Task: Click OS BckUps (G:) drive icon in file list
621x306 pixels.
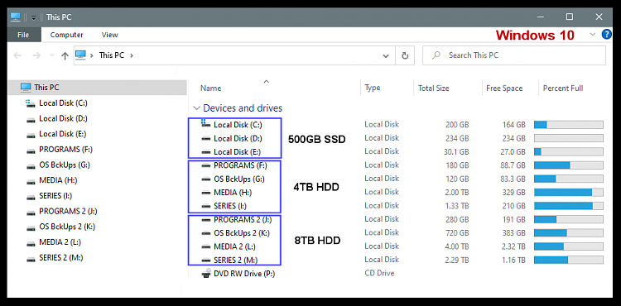Action: click(205, 179)
